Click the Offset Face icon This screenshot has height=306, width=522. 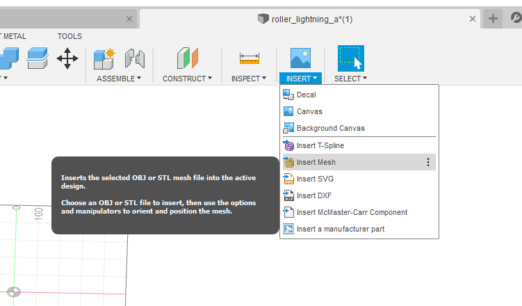[38, 58]
